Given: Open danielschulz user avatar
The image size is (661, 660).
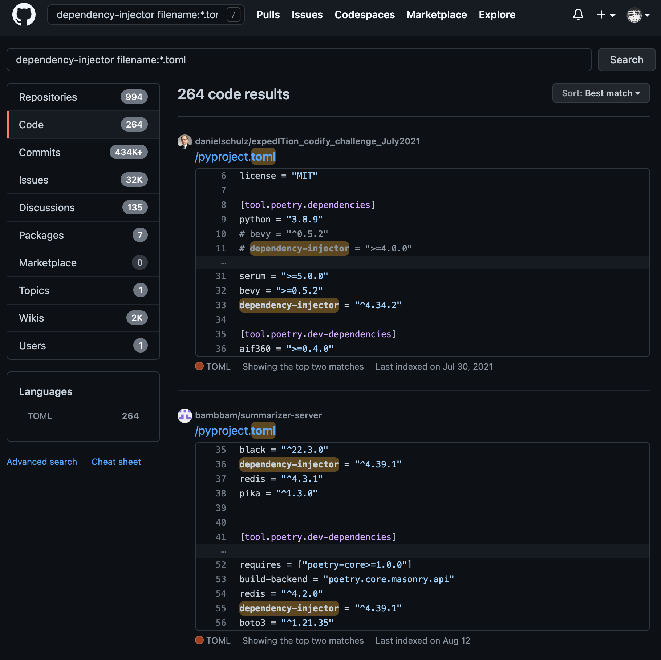Looking at the screenshot, I should click(x=184, y=141).
